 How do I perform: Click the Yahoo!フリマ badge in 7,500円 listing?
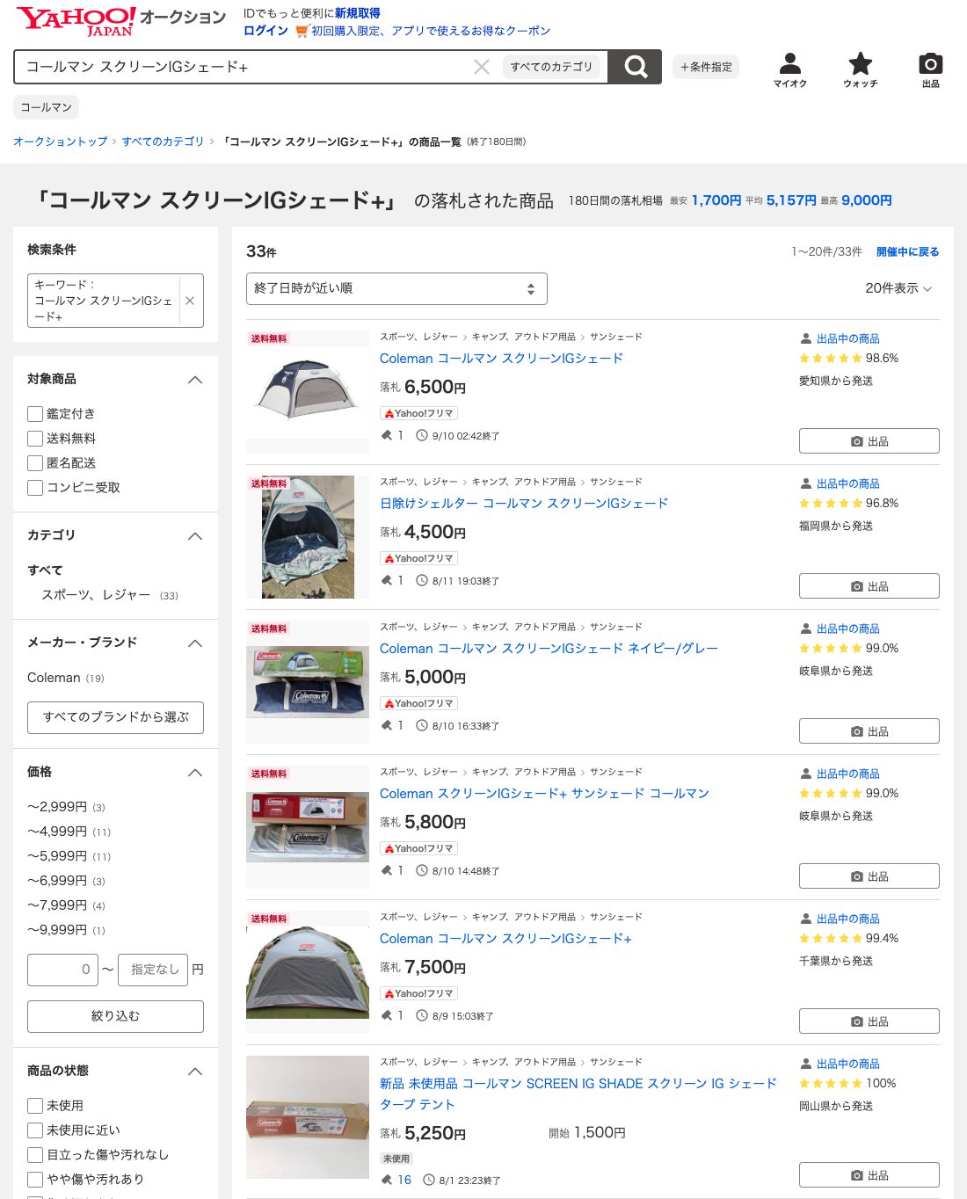[419, 993]
